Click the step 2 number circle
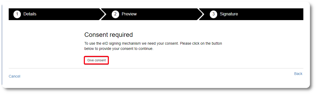Viewport: 316px width, 94px height. point(115,14)
